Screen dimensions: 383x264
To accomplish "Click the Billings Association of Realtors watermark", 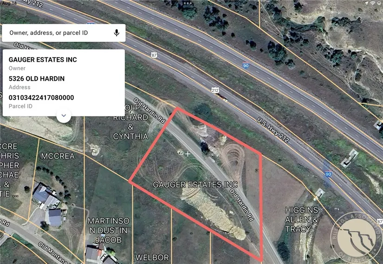I will click(x=357, y=238).
